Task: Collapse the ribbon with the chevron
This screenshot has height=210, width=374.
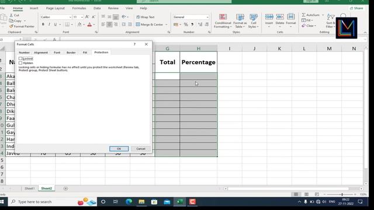Action: tap(365, 33)
